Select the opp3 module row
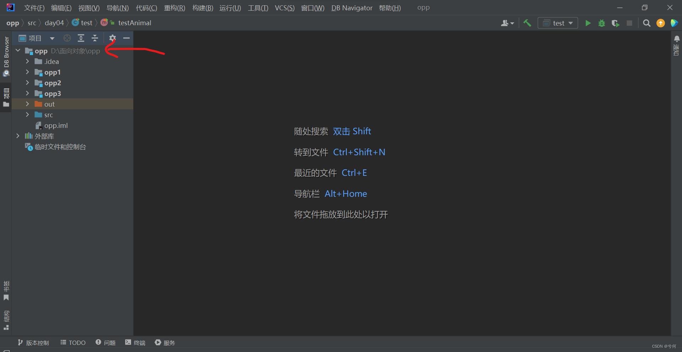The image size is (682, 352). (x=72, y=93)
